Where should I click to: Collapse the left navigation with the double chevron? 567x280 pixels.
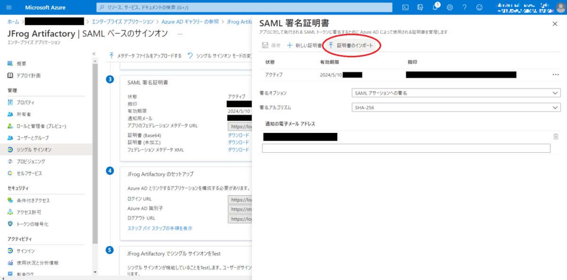pyautogui.click(x=94, y=54)
